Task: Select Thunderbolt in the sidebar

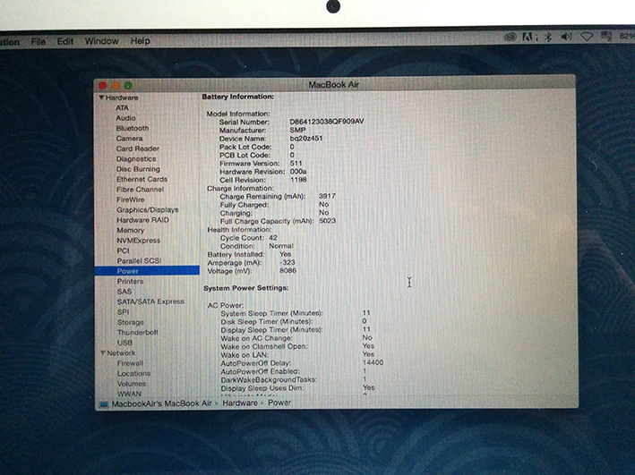Action: pos(138,332)
